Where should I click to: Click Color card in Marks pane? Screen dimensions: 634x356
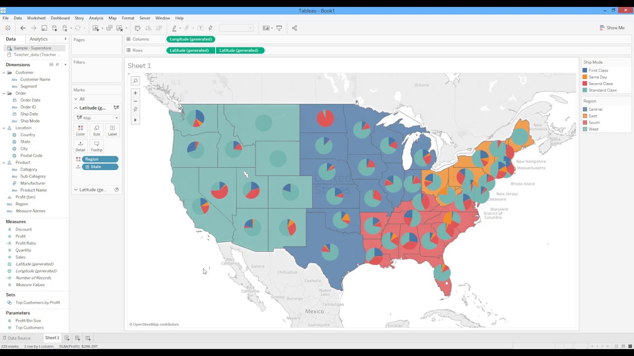(80, 131)
